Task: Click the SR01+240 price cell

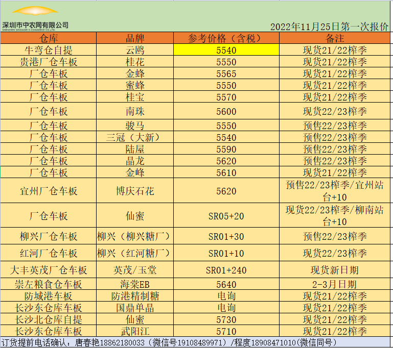Action: 226,270
